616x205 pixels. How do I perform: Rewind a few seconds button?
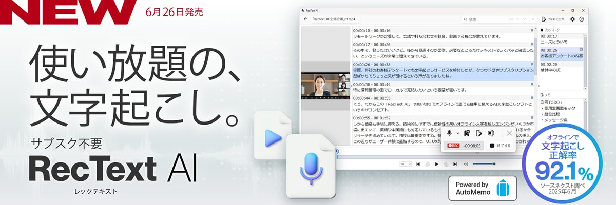tap(427, 164)
